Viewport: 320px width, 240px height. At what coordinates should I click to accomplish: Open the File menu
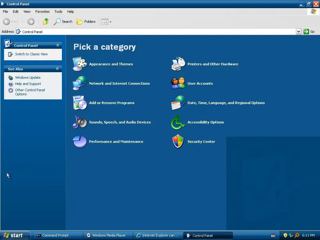[5, 12]
